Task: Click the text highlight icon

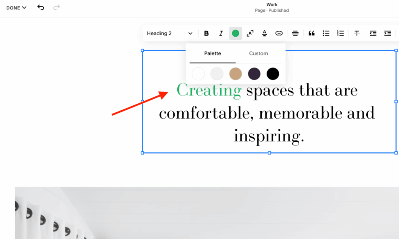Action: 265,34
